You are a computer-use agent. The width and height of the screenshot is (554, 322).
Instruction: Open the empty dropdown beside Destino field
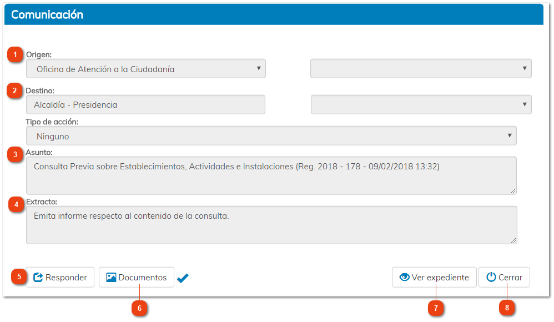tap(421, 104)
